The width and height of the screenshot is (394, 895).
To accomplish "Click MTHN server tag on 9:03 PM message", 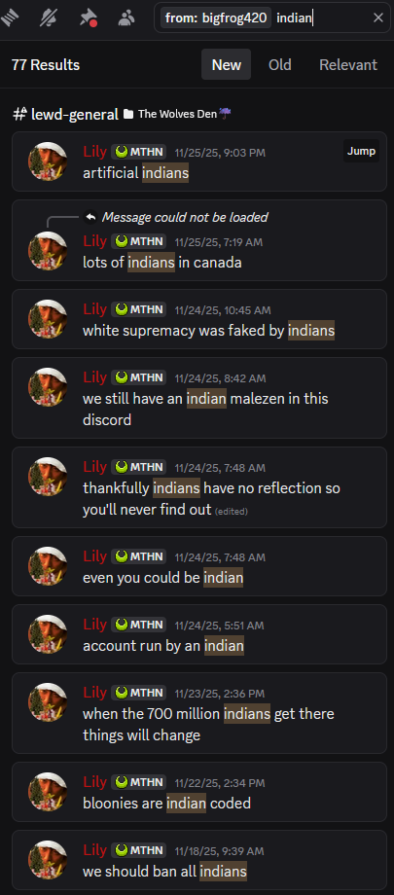I will coord(139,152).
